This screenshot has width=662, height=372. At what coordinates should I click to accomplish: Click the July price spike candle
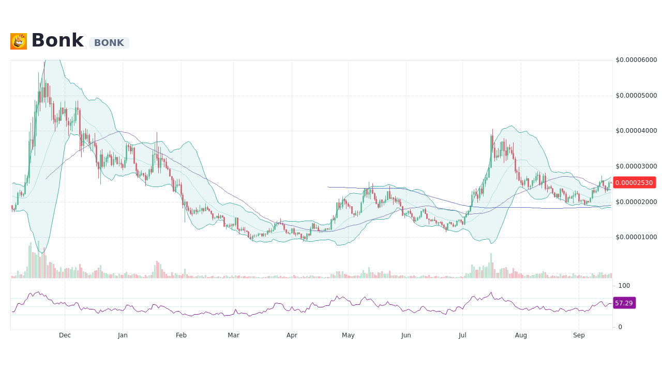pyautogui.click(x=492, y=150)
